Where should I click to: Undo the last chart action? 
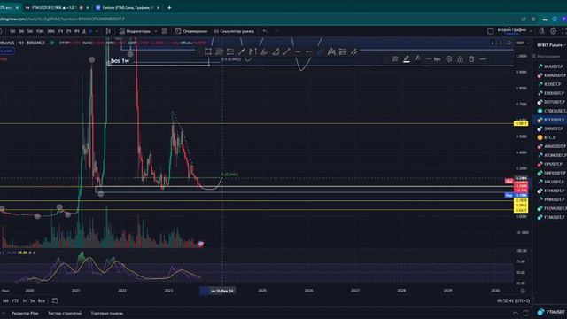[265, 31]
